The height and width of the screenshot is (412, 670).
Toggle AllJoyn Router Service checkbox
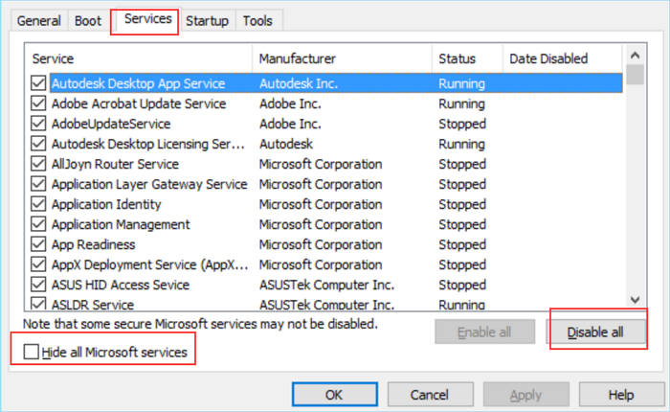point(38,164)
